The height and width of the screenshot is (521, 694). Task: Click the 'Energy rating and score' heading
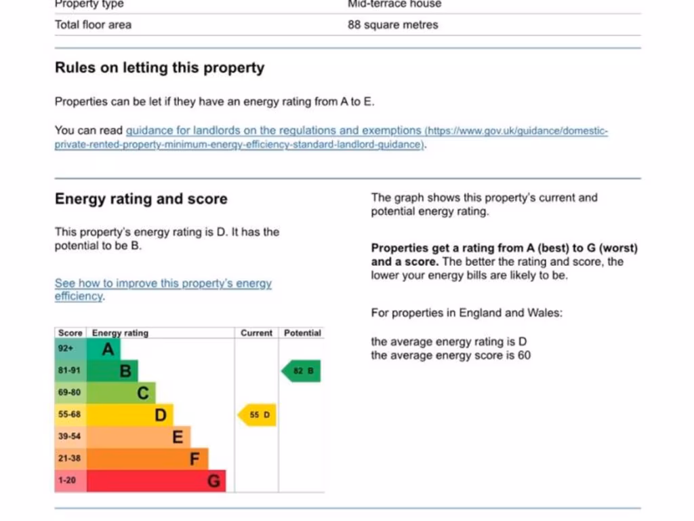tap(141, 199)
